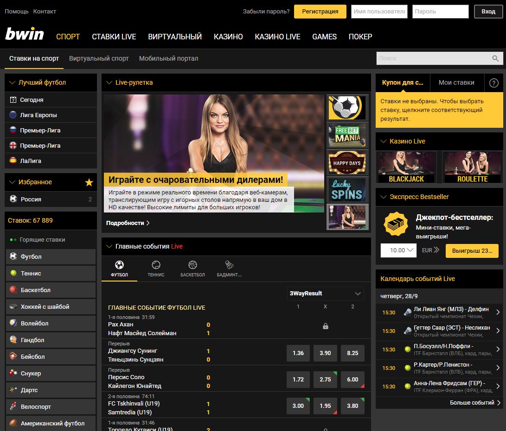This screenshot has height=431, width=506.
Task: Click the Выигрыш 23... button
Action: pos(472,250)
